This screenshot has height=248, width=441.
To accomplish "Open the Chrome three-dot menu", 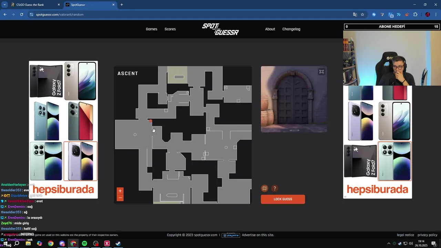I will (436, 14).
